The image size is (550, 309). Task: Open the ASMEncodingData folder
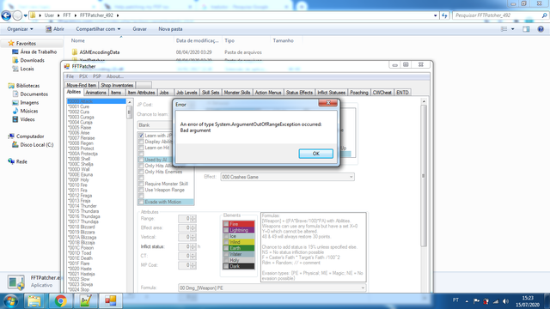pos(100,52)
